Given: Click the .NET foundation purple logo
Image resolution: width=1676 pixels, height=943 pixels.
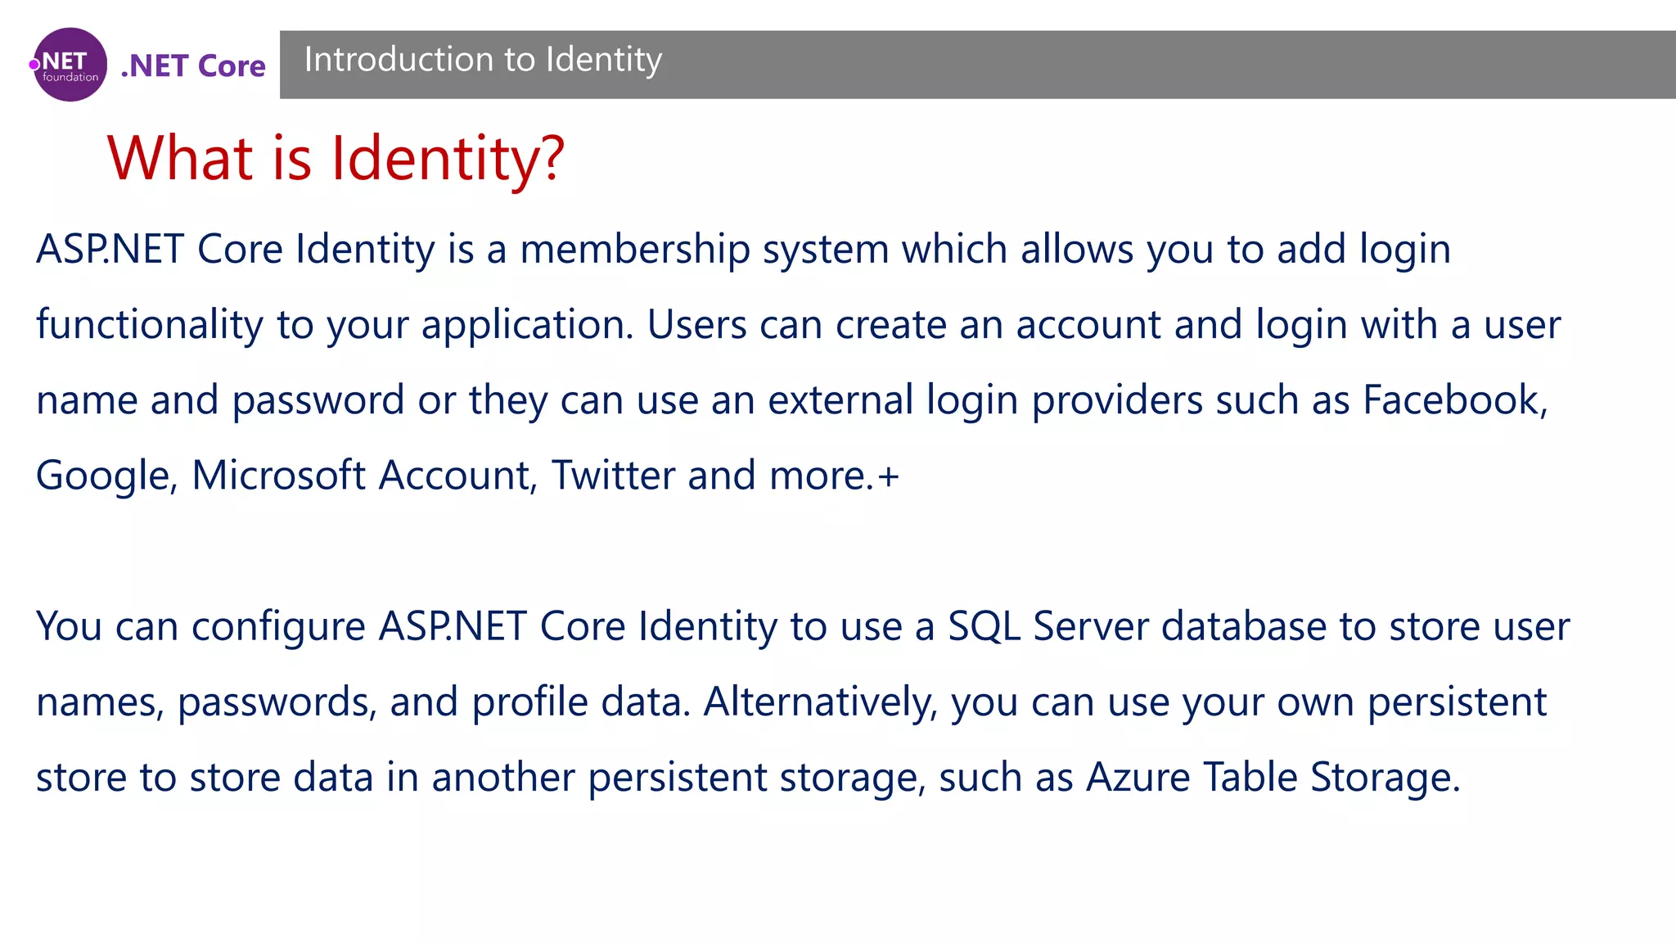Looking at the screenshot, I should click(69, 65).
